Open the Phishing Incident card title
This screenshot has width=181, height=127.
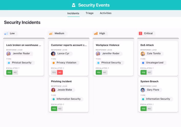coord(61,81)
